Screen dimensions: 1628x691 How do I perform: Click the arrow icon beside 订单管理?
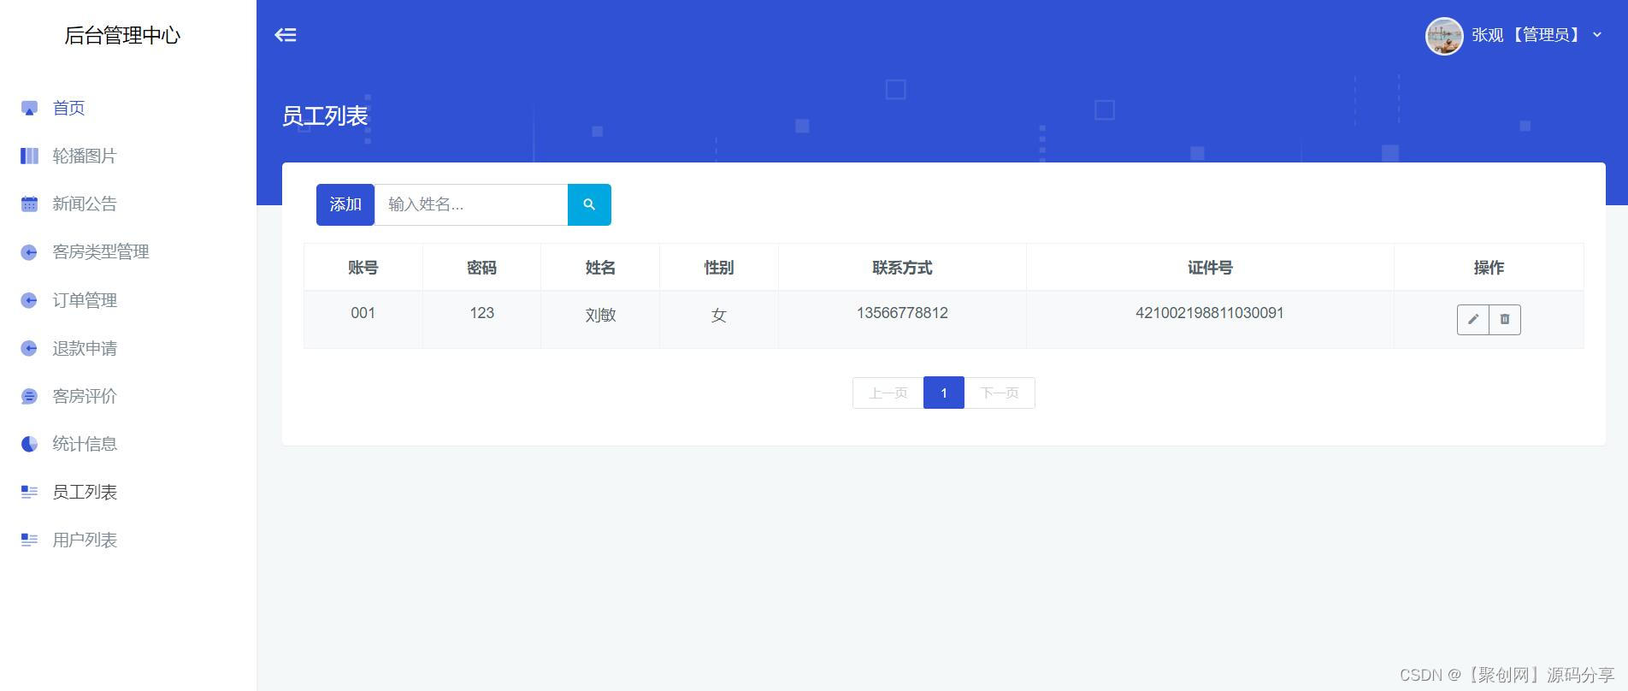(x=29, y=300)
